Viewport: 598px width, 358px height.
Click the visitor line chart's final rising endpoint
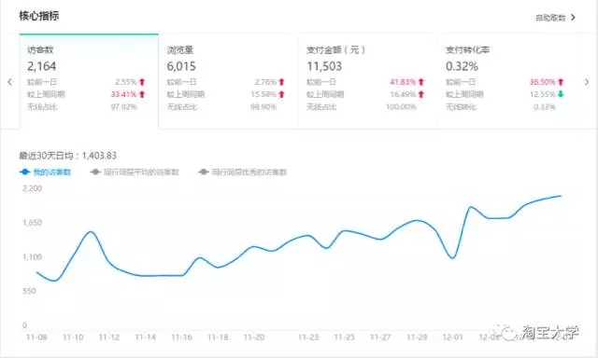click(x=561, y=196)
